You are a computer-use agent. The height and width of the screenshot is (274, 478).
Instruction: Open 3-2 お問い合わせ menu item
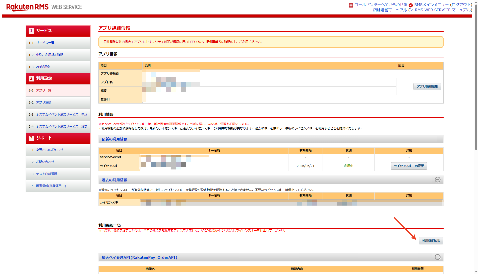click(58, 162)
